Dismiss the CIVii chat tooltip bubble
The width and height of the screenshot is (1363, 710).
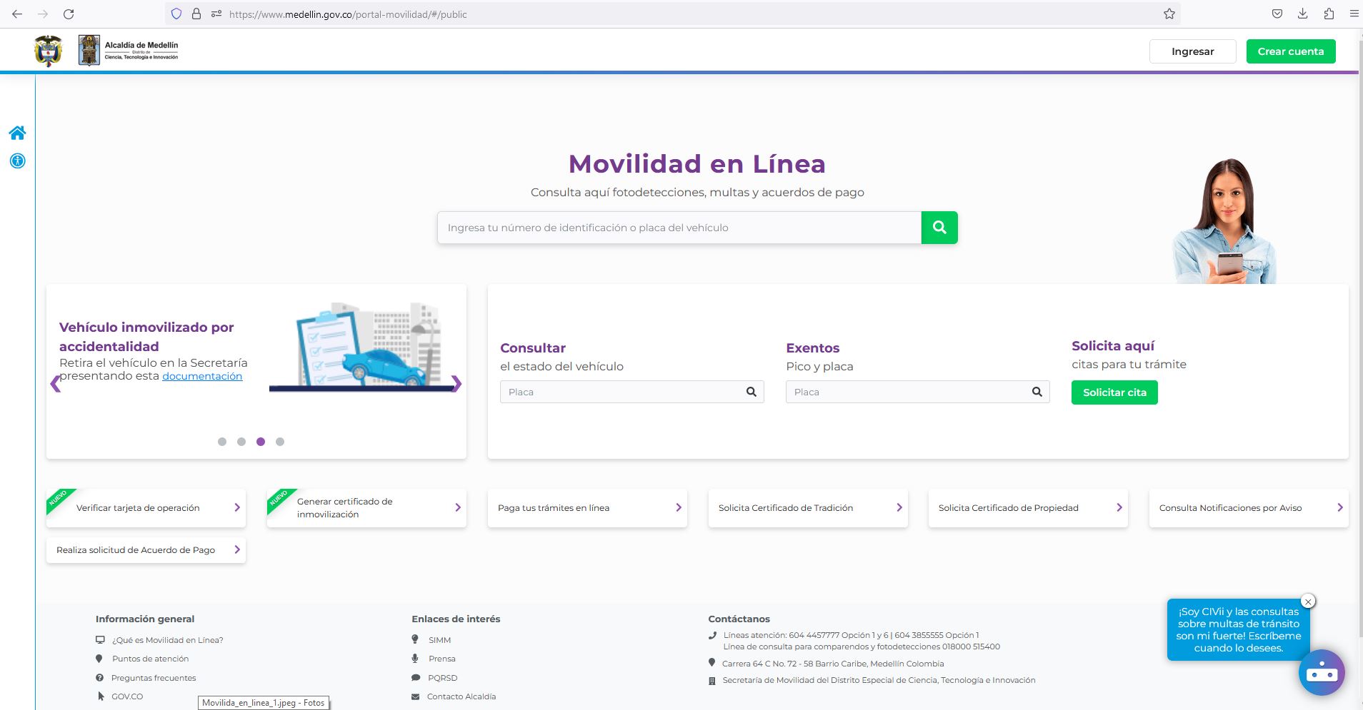coord(1308,602)
